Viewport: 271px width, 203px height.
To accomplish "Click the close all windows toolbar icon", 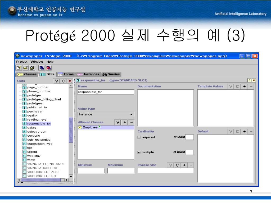I will coord(49,68).
